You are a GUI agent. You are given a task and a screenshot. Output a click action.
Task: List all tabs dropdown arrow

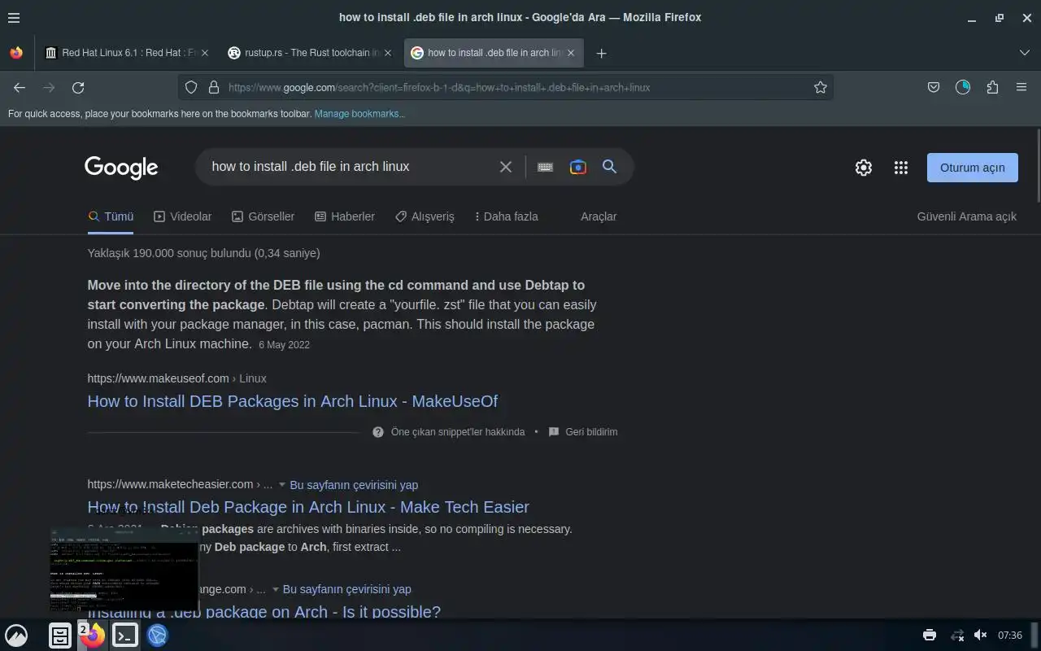point(1025,53)
